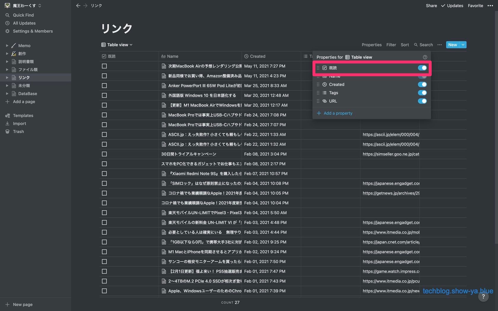
Task: Check the box for the first table row
Action: [104, 66]
